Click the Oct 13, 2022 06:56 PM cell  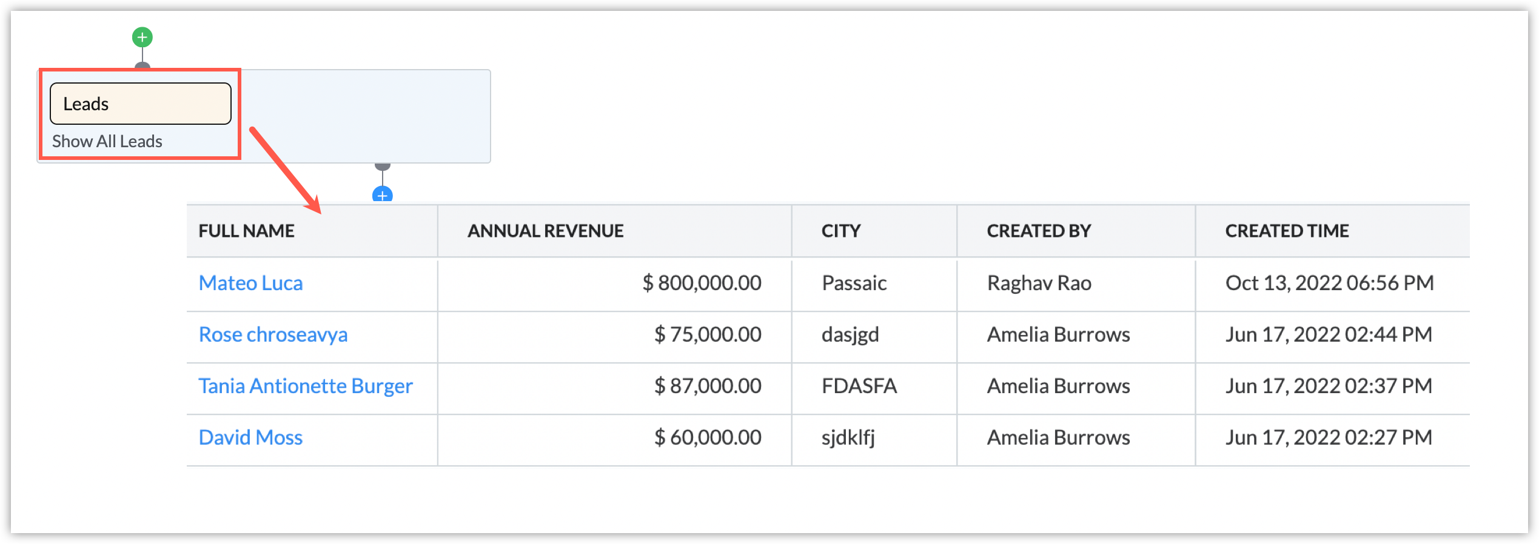[1329, 283]
